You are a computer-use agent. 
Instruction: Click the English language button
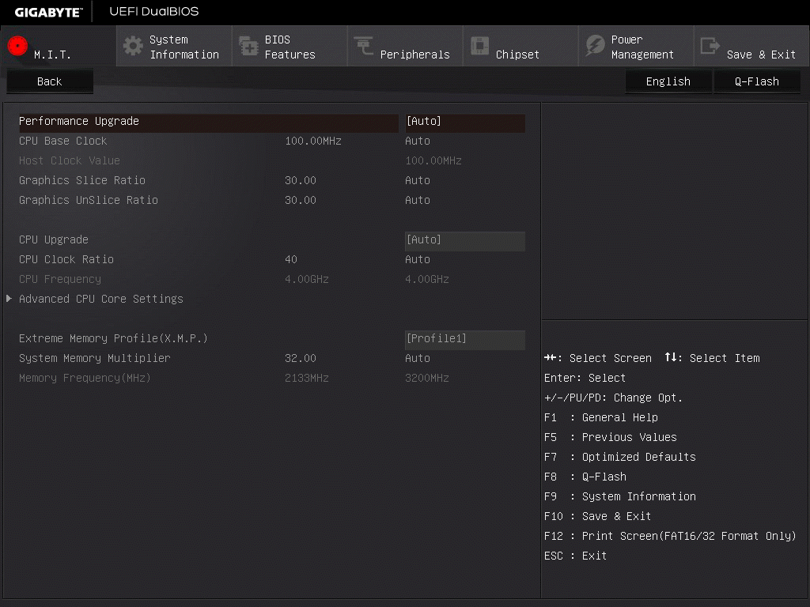[x=668, y=81]
